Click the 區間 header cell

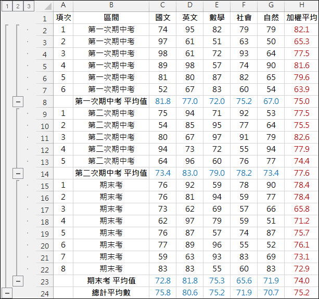point(111,18)
